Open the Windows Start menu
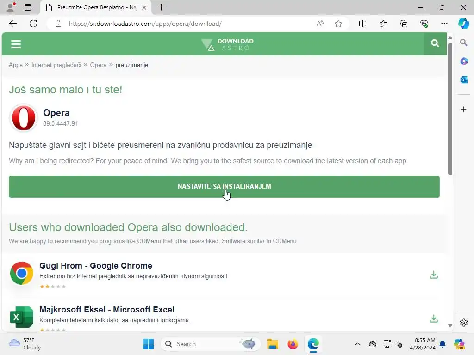 (x=148, y=344)
